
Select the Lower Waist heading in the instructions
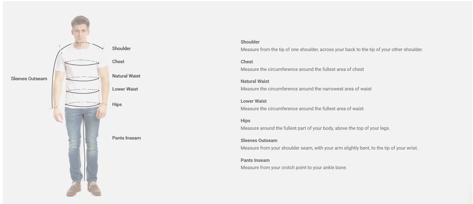click(x=253, y=101)
